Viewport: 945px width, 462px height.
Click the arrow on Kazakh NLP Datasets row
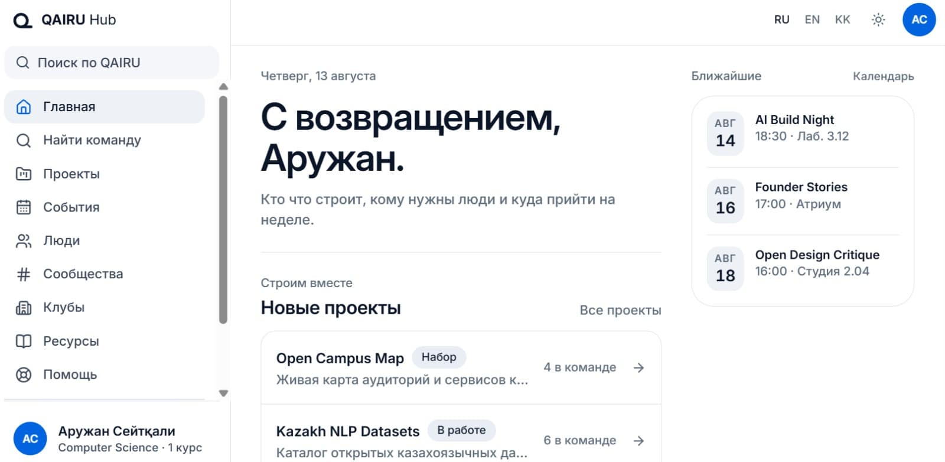pyautogui.click(x=638, y=441)
